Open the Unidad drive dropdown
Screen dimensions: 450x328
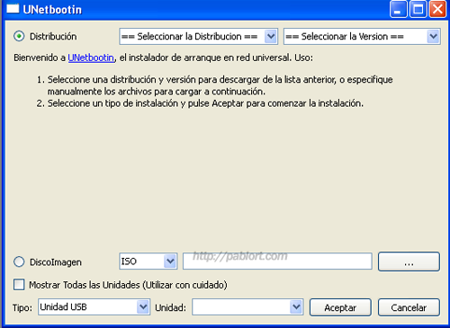(247, 307)
